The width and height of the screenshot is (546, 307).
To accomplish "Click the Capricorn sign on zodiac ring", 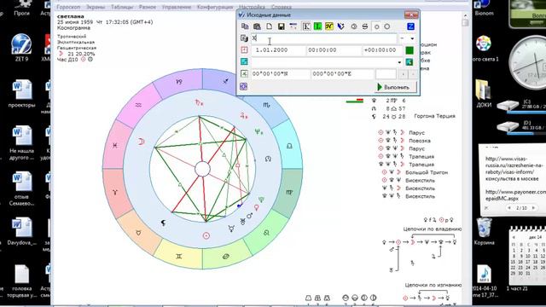I will [x=179, y=82].
